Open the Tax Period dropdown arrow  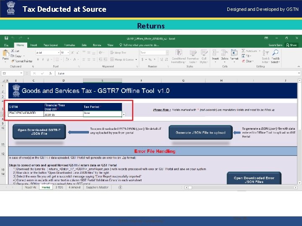point(124,115)
